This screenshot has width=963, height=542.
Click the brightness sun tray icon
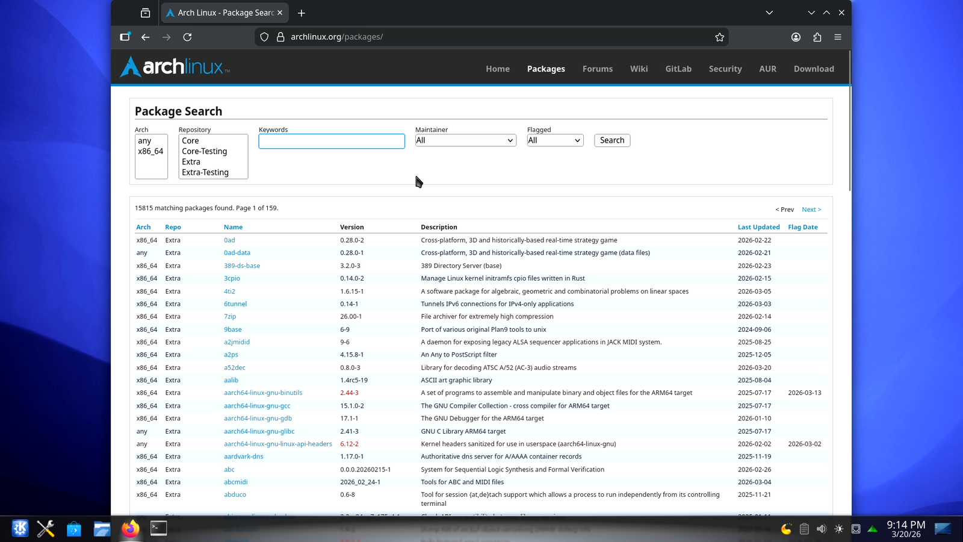[x=838, y=529]
